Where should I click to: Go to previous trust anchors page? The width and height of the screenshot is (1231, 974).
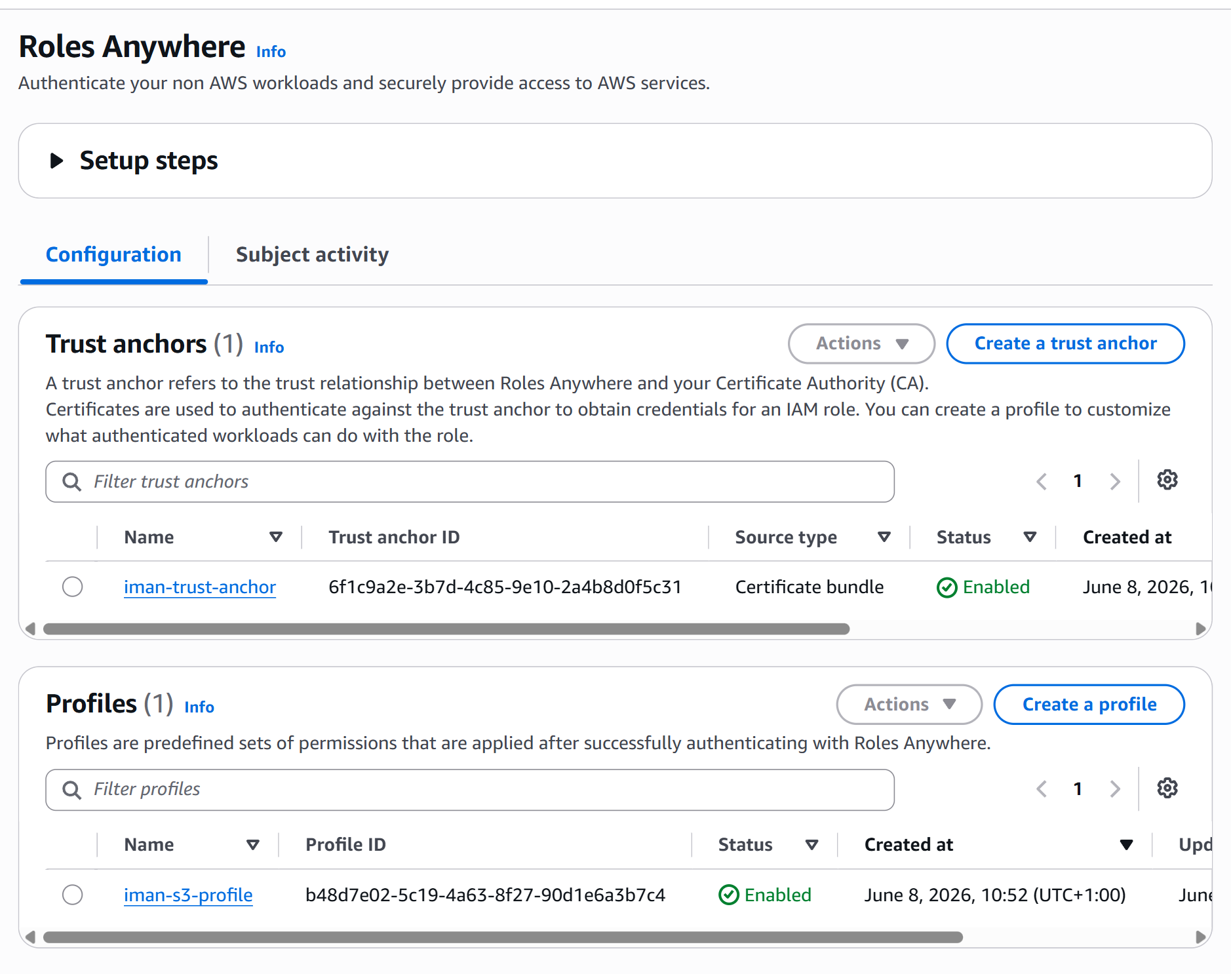tap(1041, 482)
